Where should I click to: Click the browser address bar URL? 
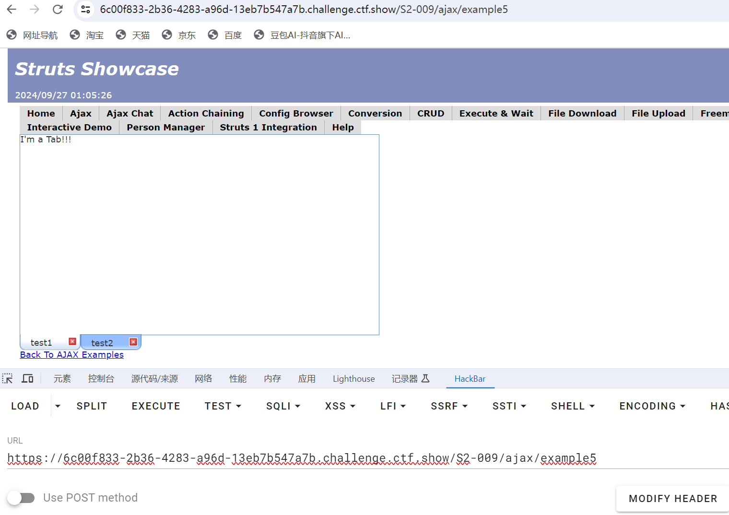click(304, 10)
